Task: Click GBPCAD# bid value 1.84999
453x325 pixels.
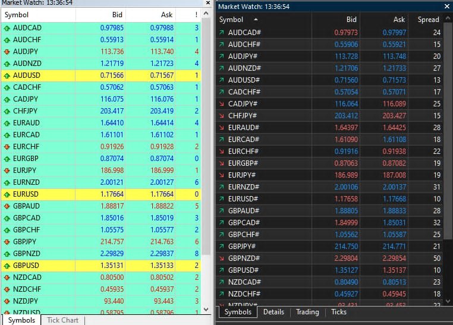Action: (346, 223)
